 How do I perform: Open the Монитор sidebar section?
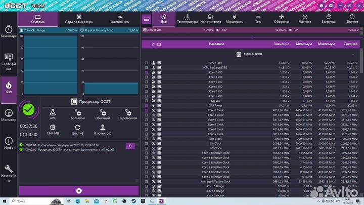[9, 115]
